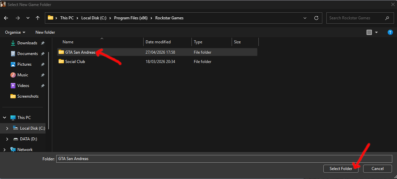Go back to the previous folder
The height and width of the screenshot is (179, 397).
point(6,18)
